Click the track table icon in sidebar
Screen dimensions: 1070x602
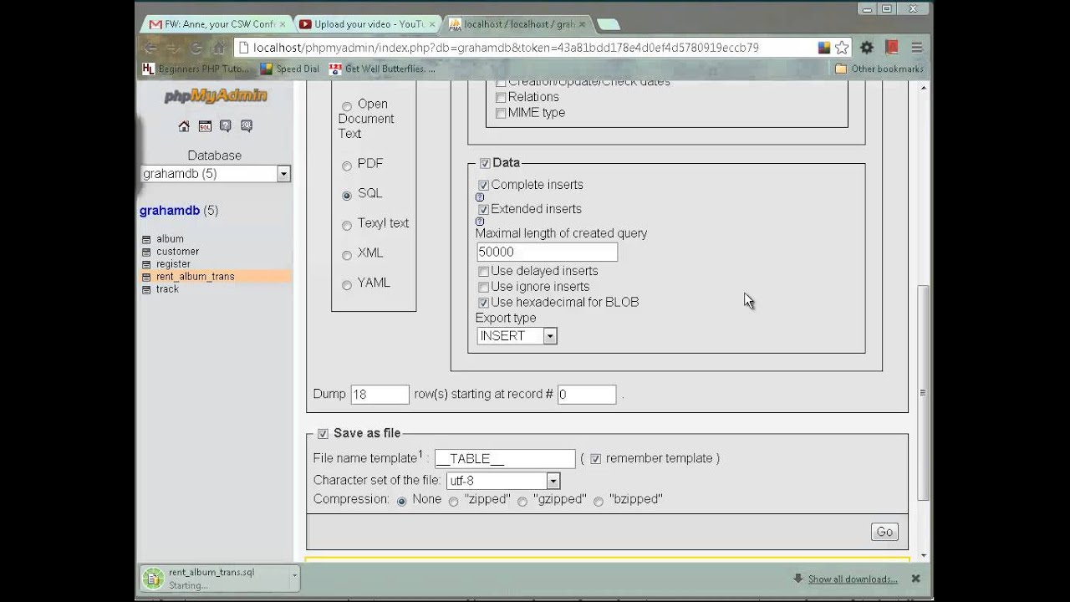(146, 289)
